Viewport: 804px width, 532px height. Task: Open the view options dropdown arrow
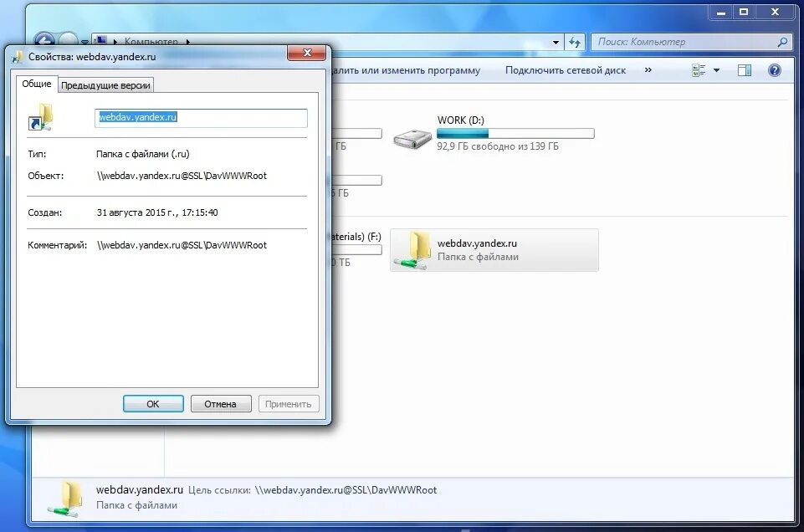point(716,70)
